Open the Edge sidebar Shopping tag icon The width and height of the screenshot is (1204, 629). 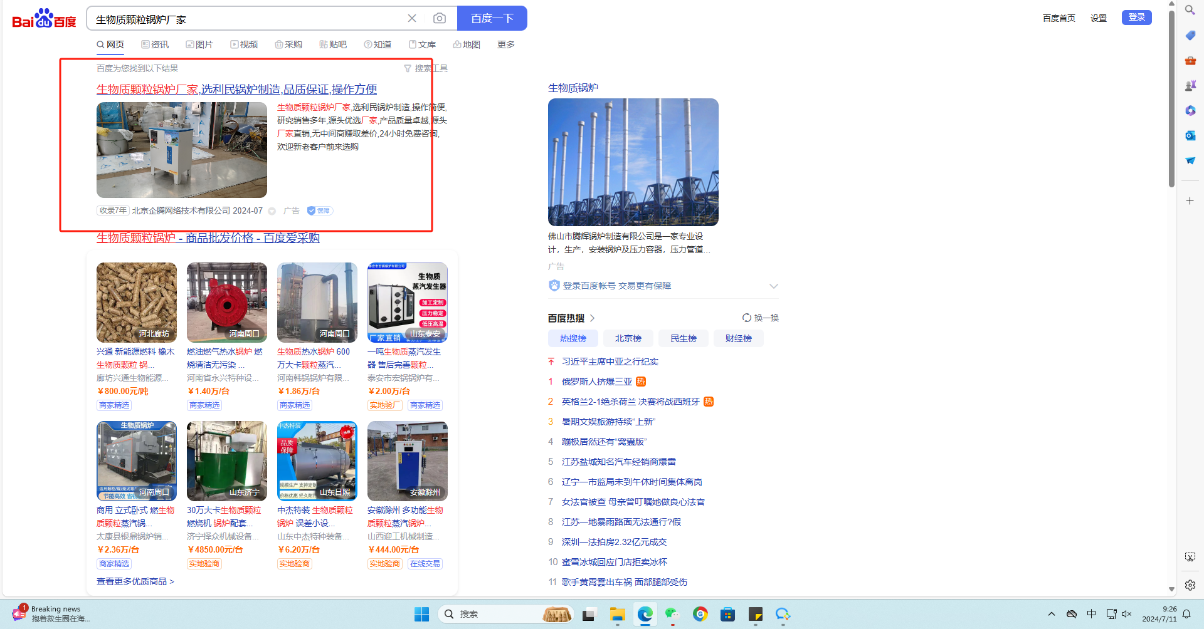(x=1190, y=35)
